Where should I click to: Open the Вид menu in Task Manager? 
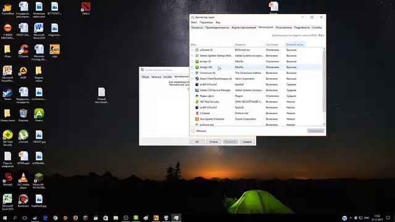pos(218,22)
